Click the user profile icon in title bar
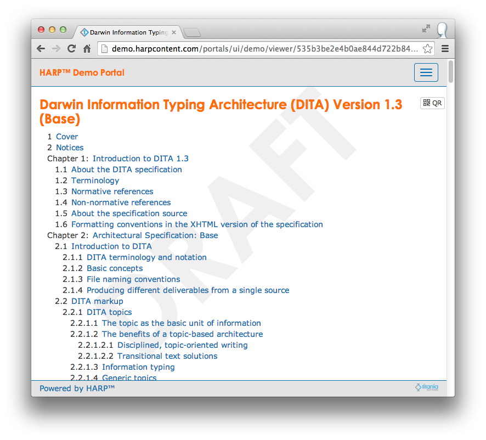486x440 pixels. coord(442,30)
